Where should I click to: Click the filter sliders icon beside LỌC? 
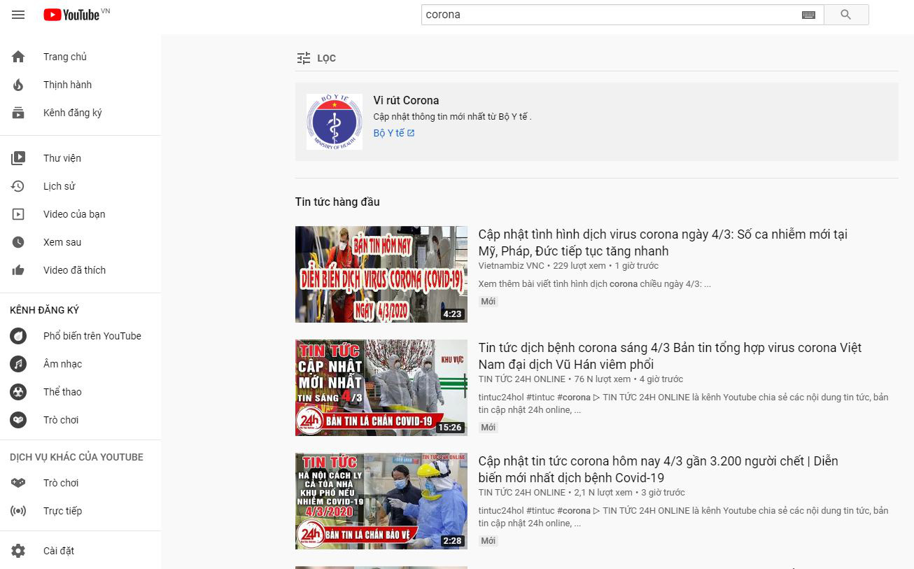pos(304,58)
